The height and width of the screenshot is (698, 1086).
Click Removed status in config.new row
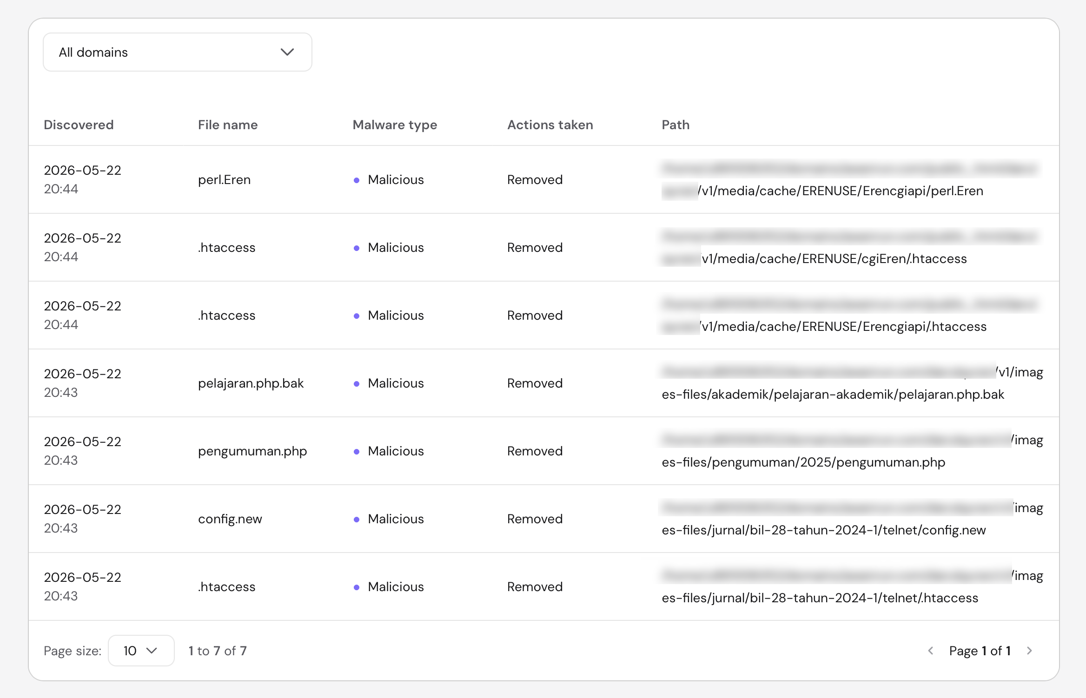pos(535,519)
